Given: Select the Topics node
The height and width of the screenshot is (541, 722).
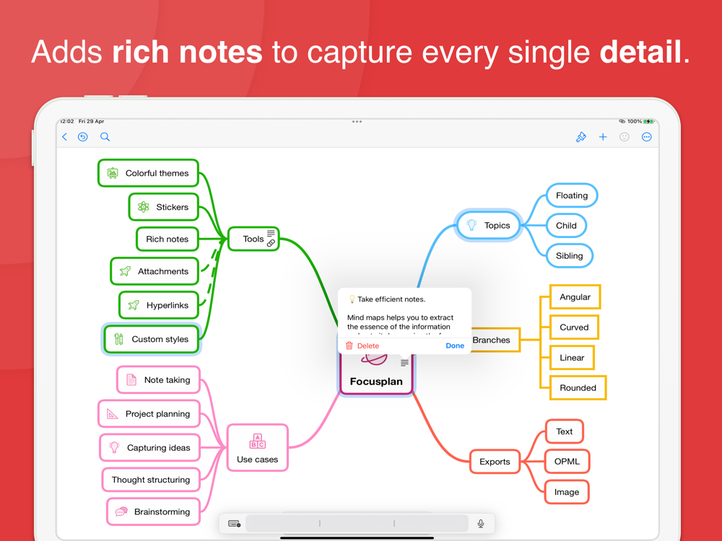Looking at the screenshot, I should click(488, 225).
